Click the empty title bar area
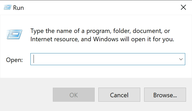 (x=102, y=8)
